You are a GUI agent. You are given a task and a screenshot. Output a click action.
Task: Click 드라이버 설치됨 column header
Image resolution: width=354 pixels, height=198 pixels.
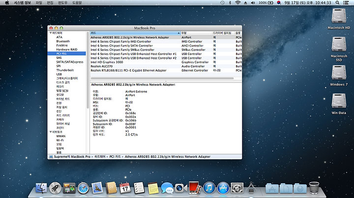click(x=223, y=33)
